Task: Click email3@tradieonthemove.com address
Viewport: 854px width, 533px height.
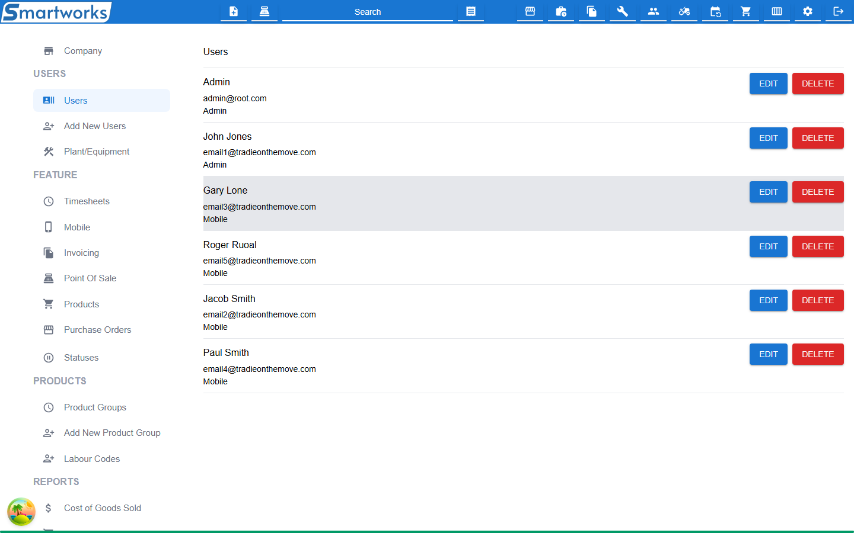Action: [259, 207]
